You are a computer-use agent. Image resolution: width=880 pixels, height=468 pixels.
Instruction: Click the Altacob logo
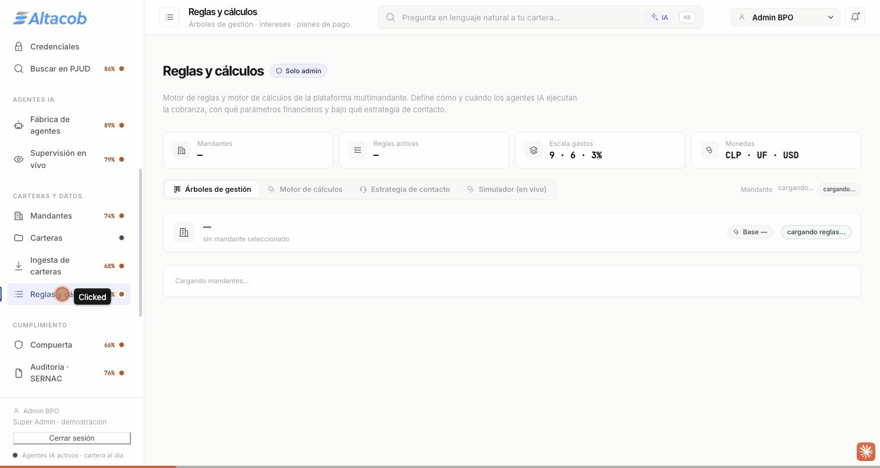[50, 19]
